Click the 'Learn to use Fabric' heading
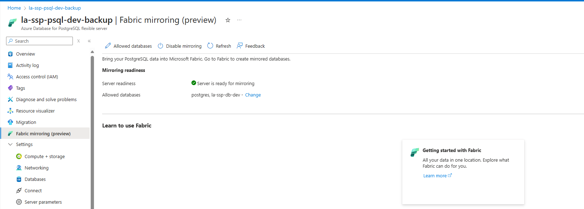 127,126
